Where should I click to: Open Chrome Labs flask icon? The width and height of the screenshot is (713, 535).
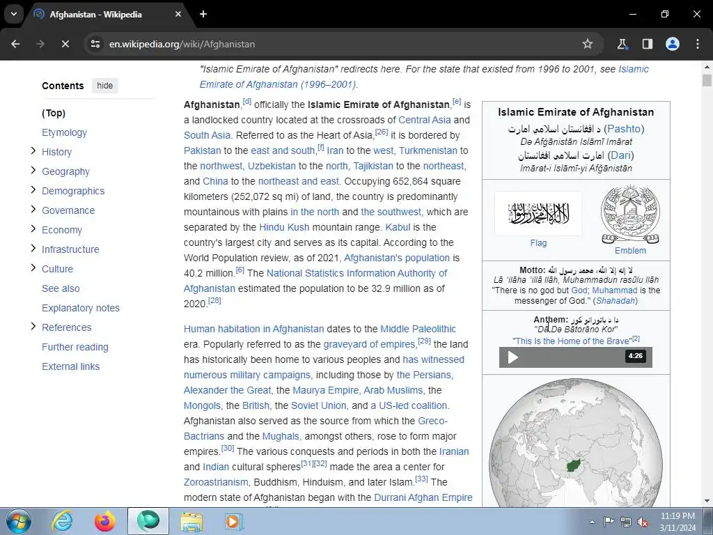click(622, 44)
